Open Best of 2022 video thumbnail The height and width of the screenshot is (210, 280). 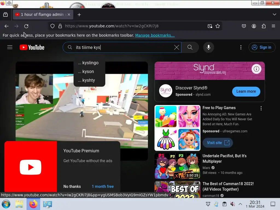pyautogui.click(x=177, y=189)
